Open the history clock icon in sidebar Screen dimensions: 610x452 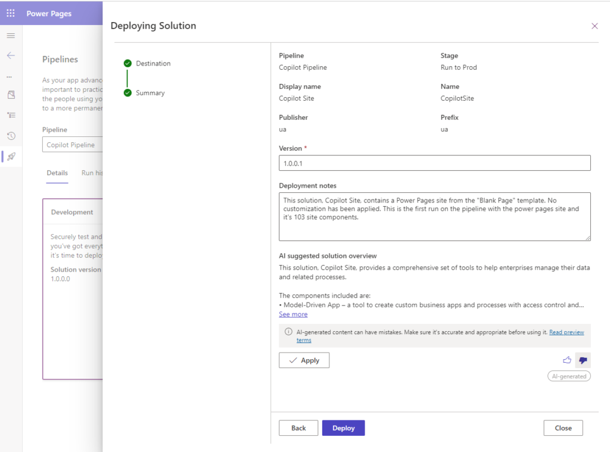click(x=11, y=136)
